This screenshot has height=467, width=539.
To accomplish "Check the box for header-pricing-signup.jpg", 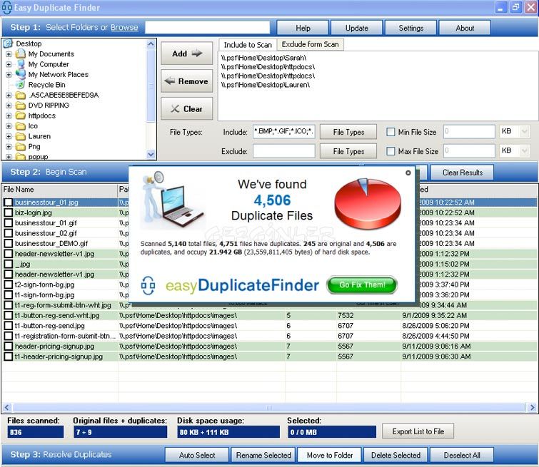I will [x=9, y=346].
